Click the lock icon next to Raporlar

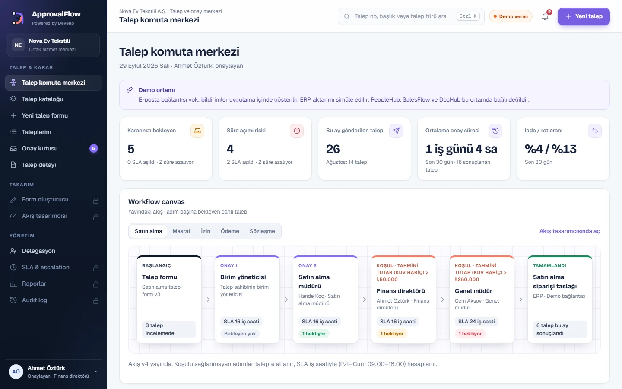(96, 285)
